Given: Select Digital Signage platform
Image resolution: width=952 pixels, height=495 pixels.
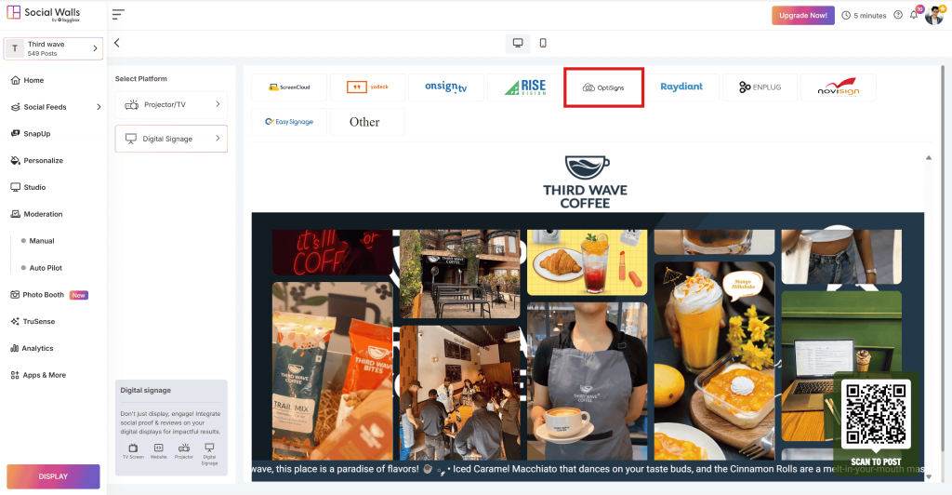Looking at the screenshot, I should pyautogui.click(x=171, y=139).
